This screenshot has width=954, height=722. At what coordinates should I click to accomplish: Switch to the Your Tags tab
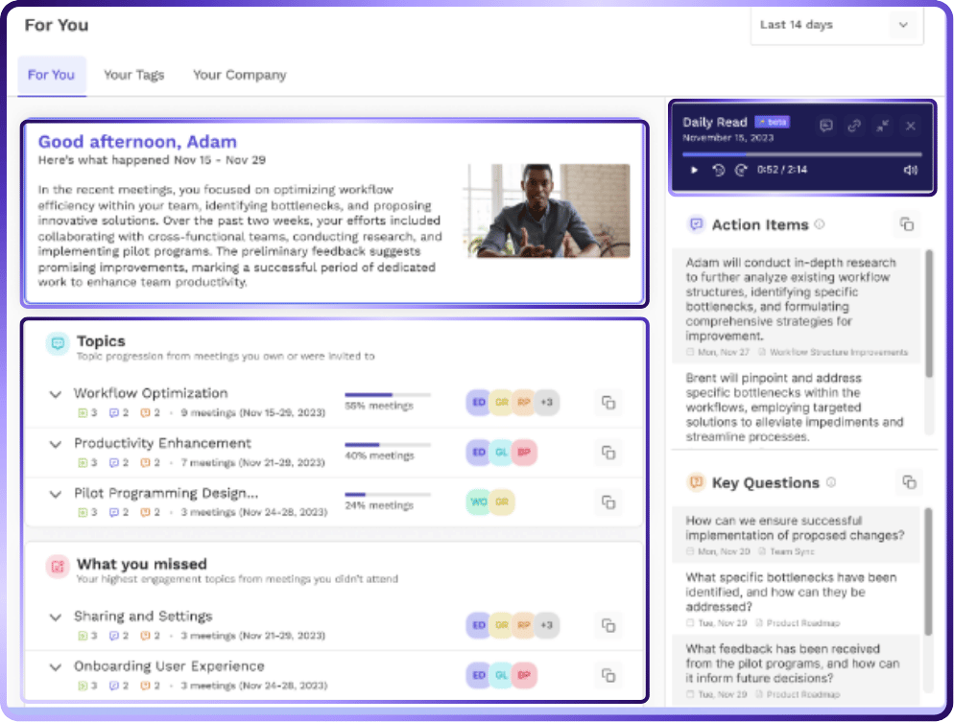133,76
